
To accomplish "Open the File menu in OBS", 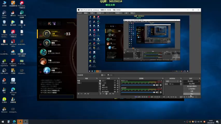I will (80, 13).
